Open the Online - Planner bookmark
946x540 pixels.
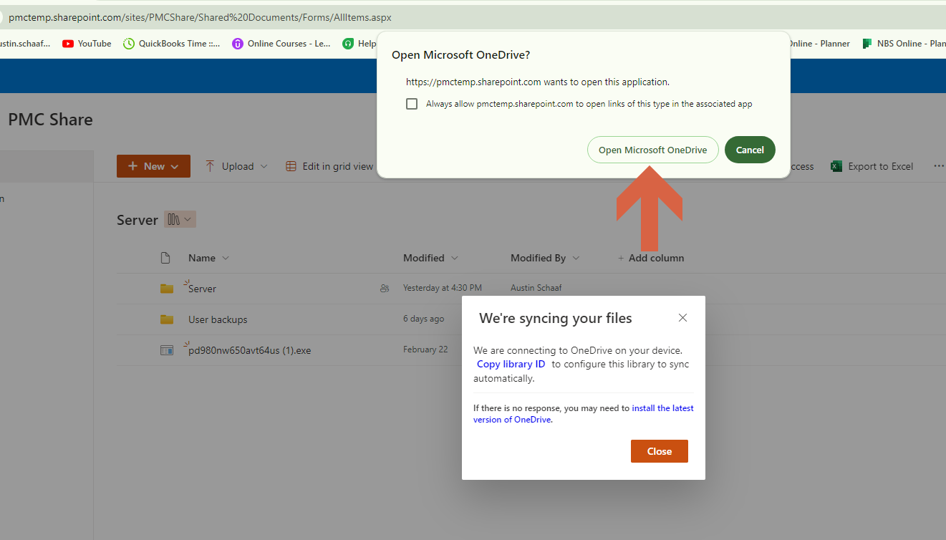819,44
